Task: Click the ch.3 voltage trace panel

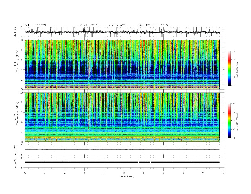Action: pyautogui.click(x=124, y=150)
